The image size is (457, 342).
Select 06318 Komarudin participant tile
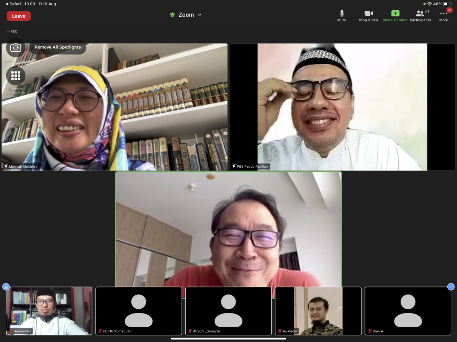(x=139, y=311)
